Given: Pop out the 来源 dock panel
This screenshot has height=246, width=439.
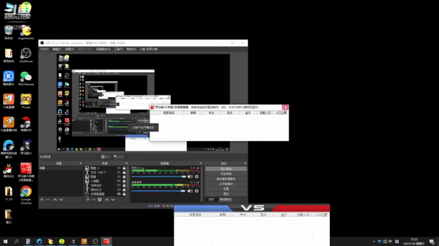Looking at the screenshot, I should point(127,163).
